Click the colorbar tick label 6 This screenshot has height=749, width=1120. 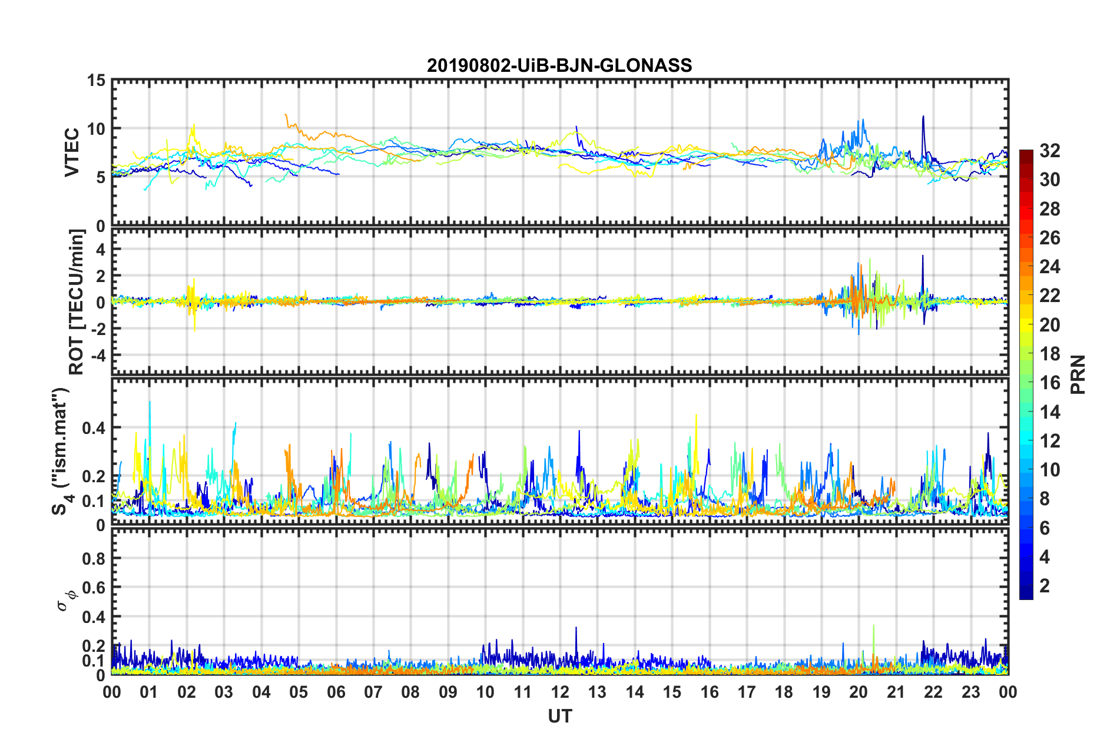1045,528
